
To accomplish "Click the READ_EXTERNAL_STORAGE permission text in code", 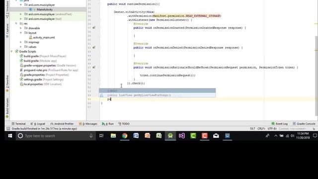I will point(203,16).
